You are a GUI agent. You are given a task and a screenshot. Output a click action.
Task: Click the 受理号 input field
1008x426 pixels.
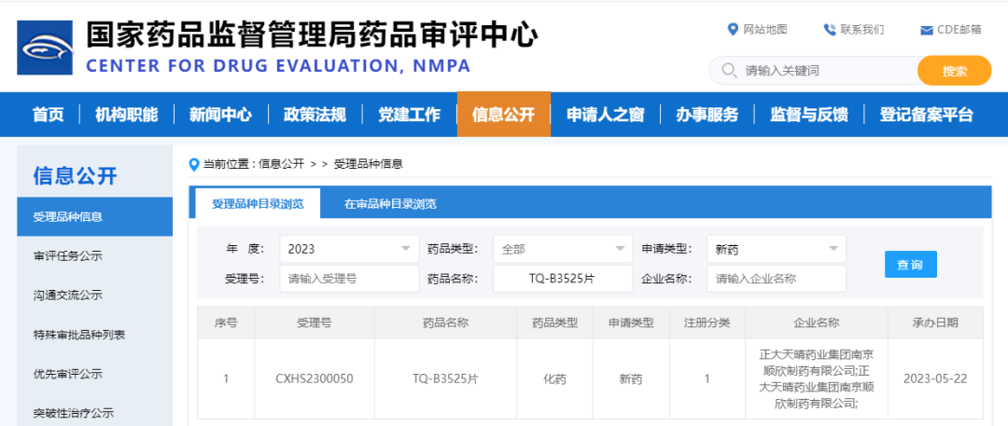349,278
